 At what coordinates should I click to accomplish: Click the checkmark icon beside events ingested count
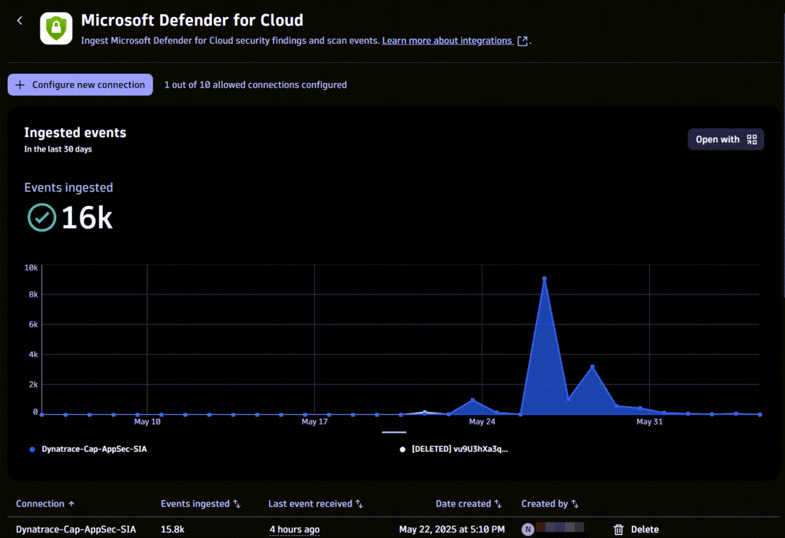pyautogui.click(x=41, y=216)
